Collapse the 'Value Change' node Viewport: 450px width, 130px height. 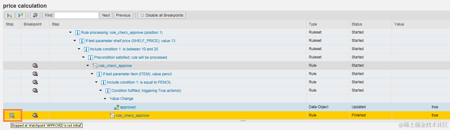point(105,99)
